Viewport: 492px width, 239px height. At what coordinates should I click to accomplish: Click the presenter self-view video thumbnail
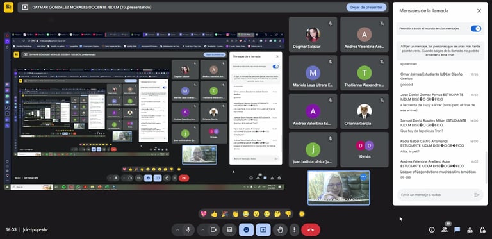[x=338, y=188]
